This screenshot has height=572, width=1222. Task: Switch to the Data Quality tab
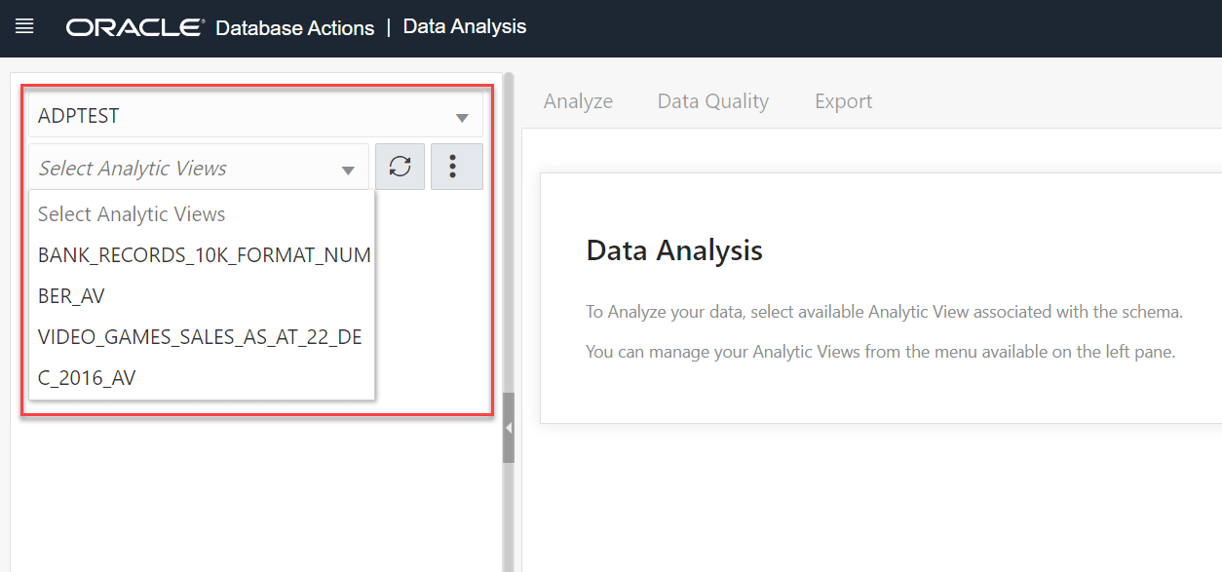712,100
